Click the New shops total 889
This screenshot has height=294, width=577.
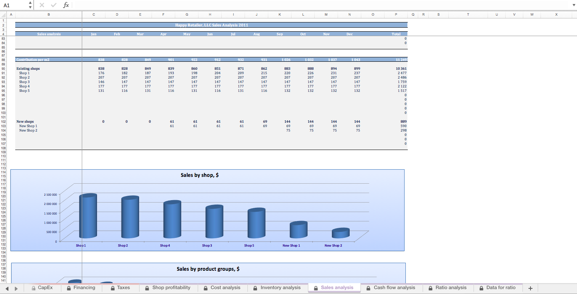click(x=403, y=122)
